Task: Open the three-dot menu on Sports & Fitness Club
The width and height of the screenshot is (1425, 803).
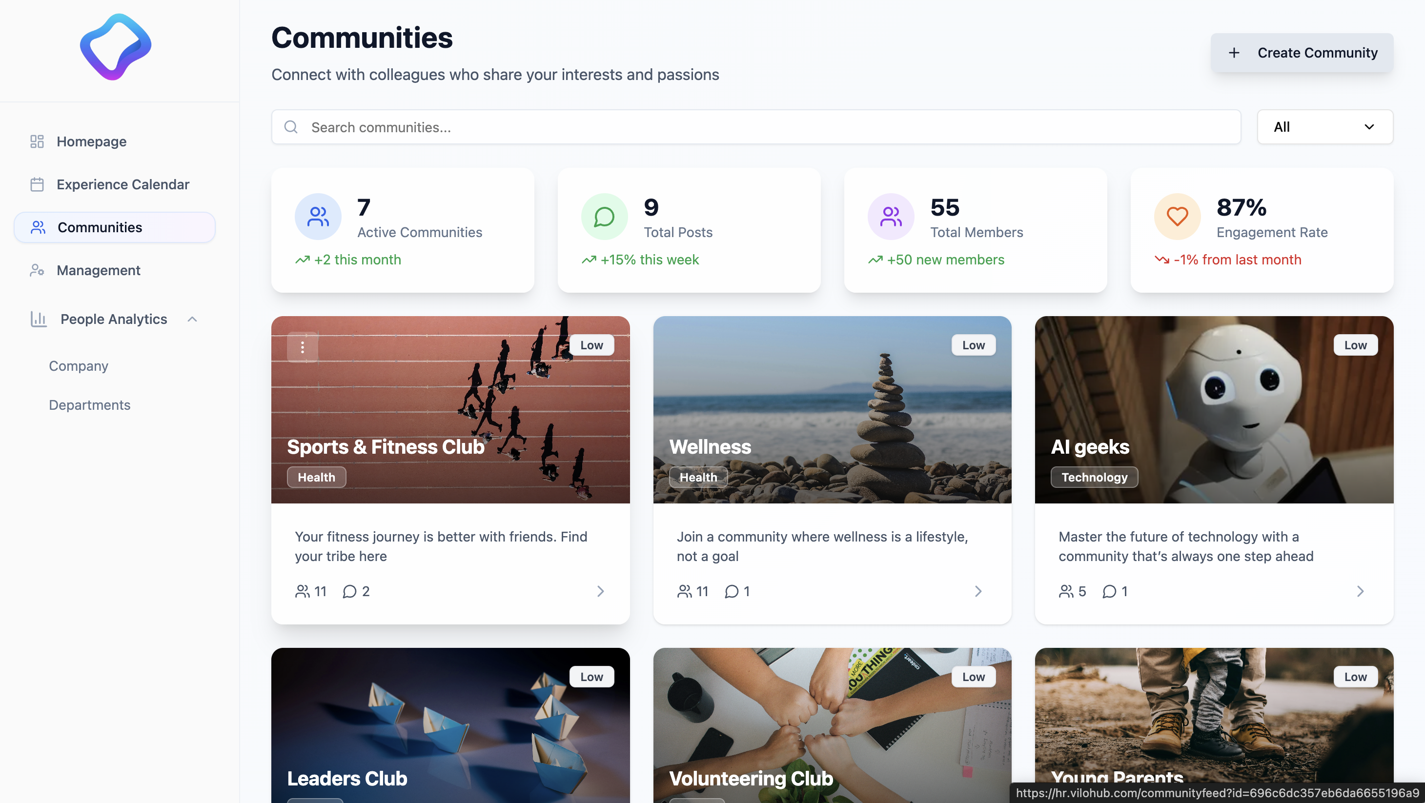Action: (303, 347)
